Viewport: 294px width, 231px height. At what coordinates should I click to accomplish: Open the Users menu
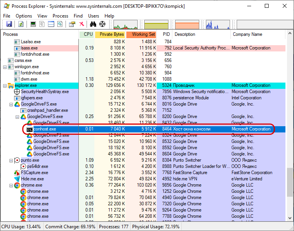tap(94, 16)
